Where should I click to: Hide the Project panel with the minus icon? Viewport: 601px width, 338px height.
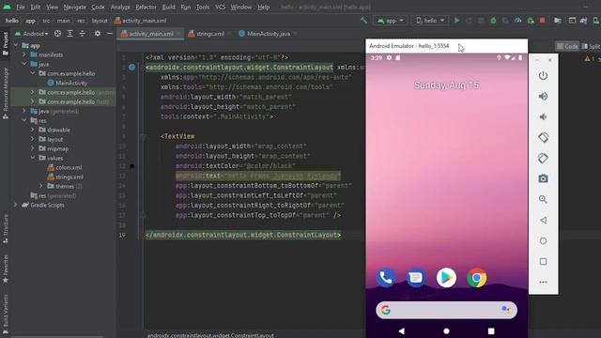110,34
